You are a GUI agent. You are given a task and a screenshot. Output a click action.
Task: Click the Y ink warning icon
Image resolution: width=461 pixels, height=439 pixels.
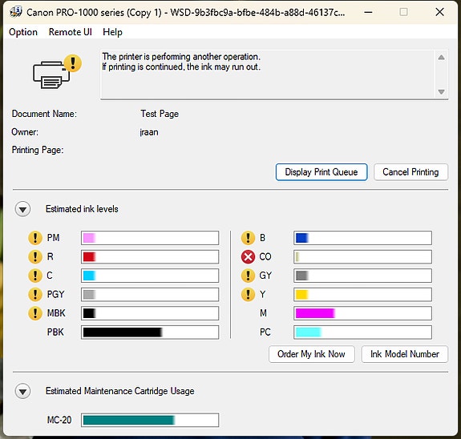pyautogui.click(x=248, y=295)
